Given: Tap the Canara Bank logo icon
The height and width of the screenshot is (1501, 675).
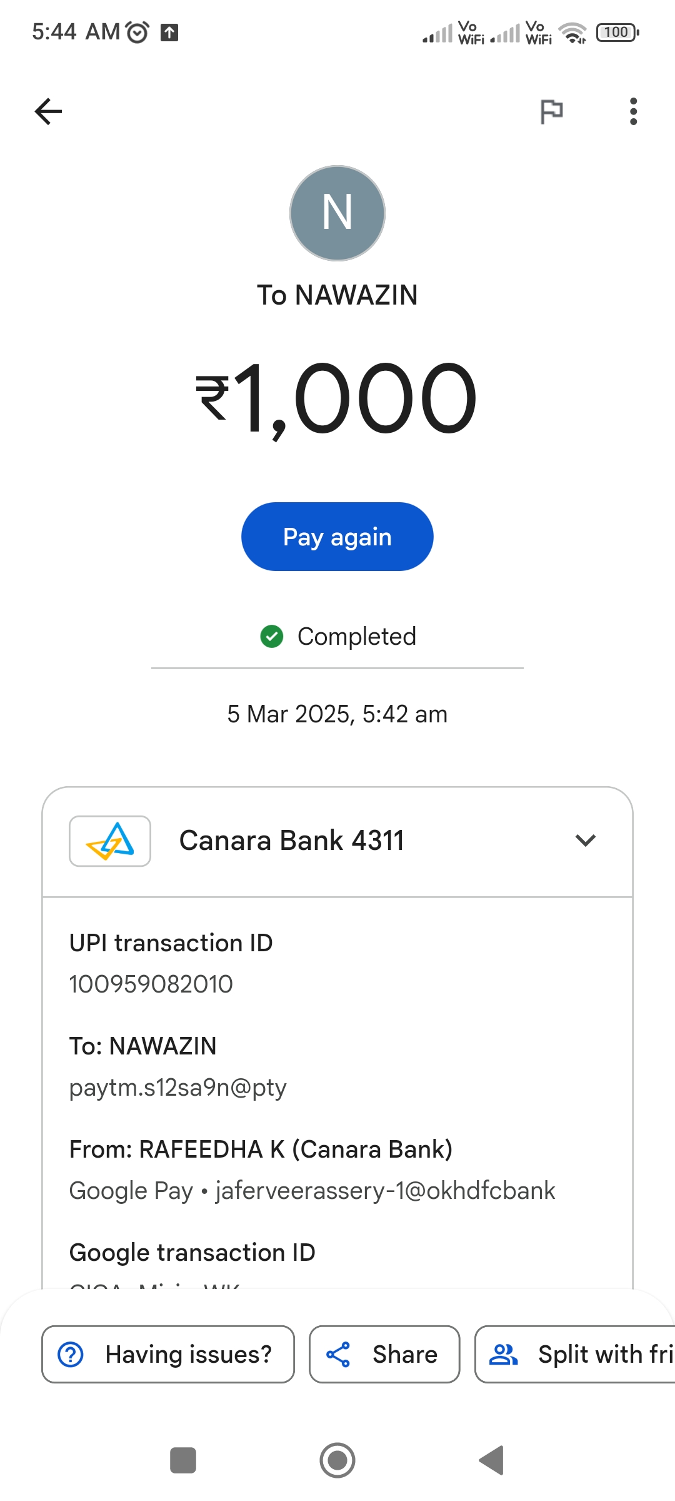Looking at the screenshot, I should click(x=110, y=841).
